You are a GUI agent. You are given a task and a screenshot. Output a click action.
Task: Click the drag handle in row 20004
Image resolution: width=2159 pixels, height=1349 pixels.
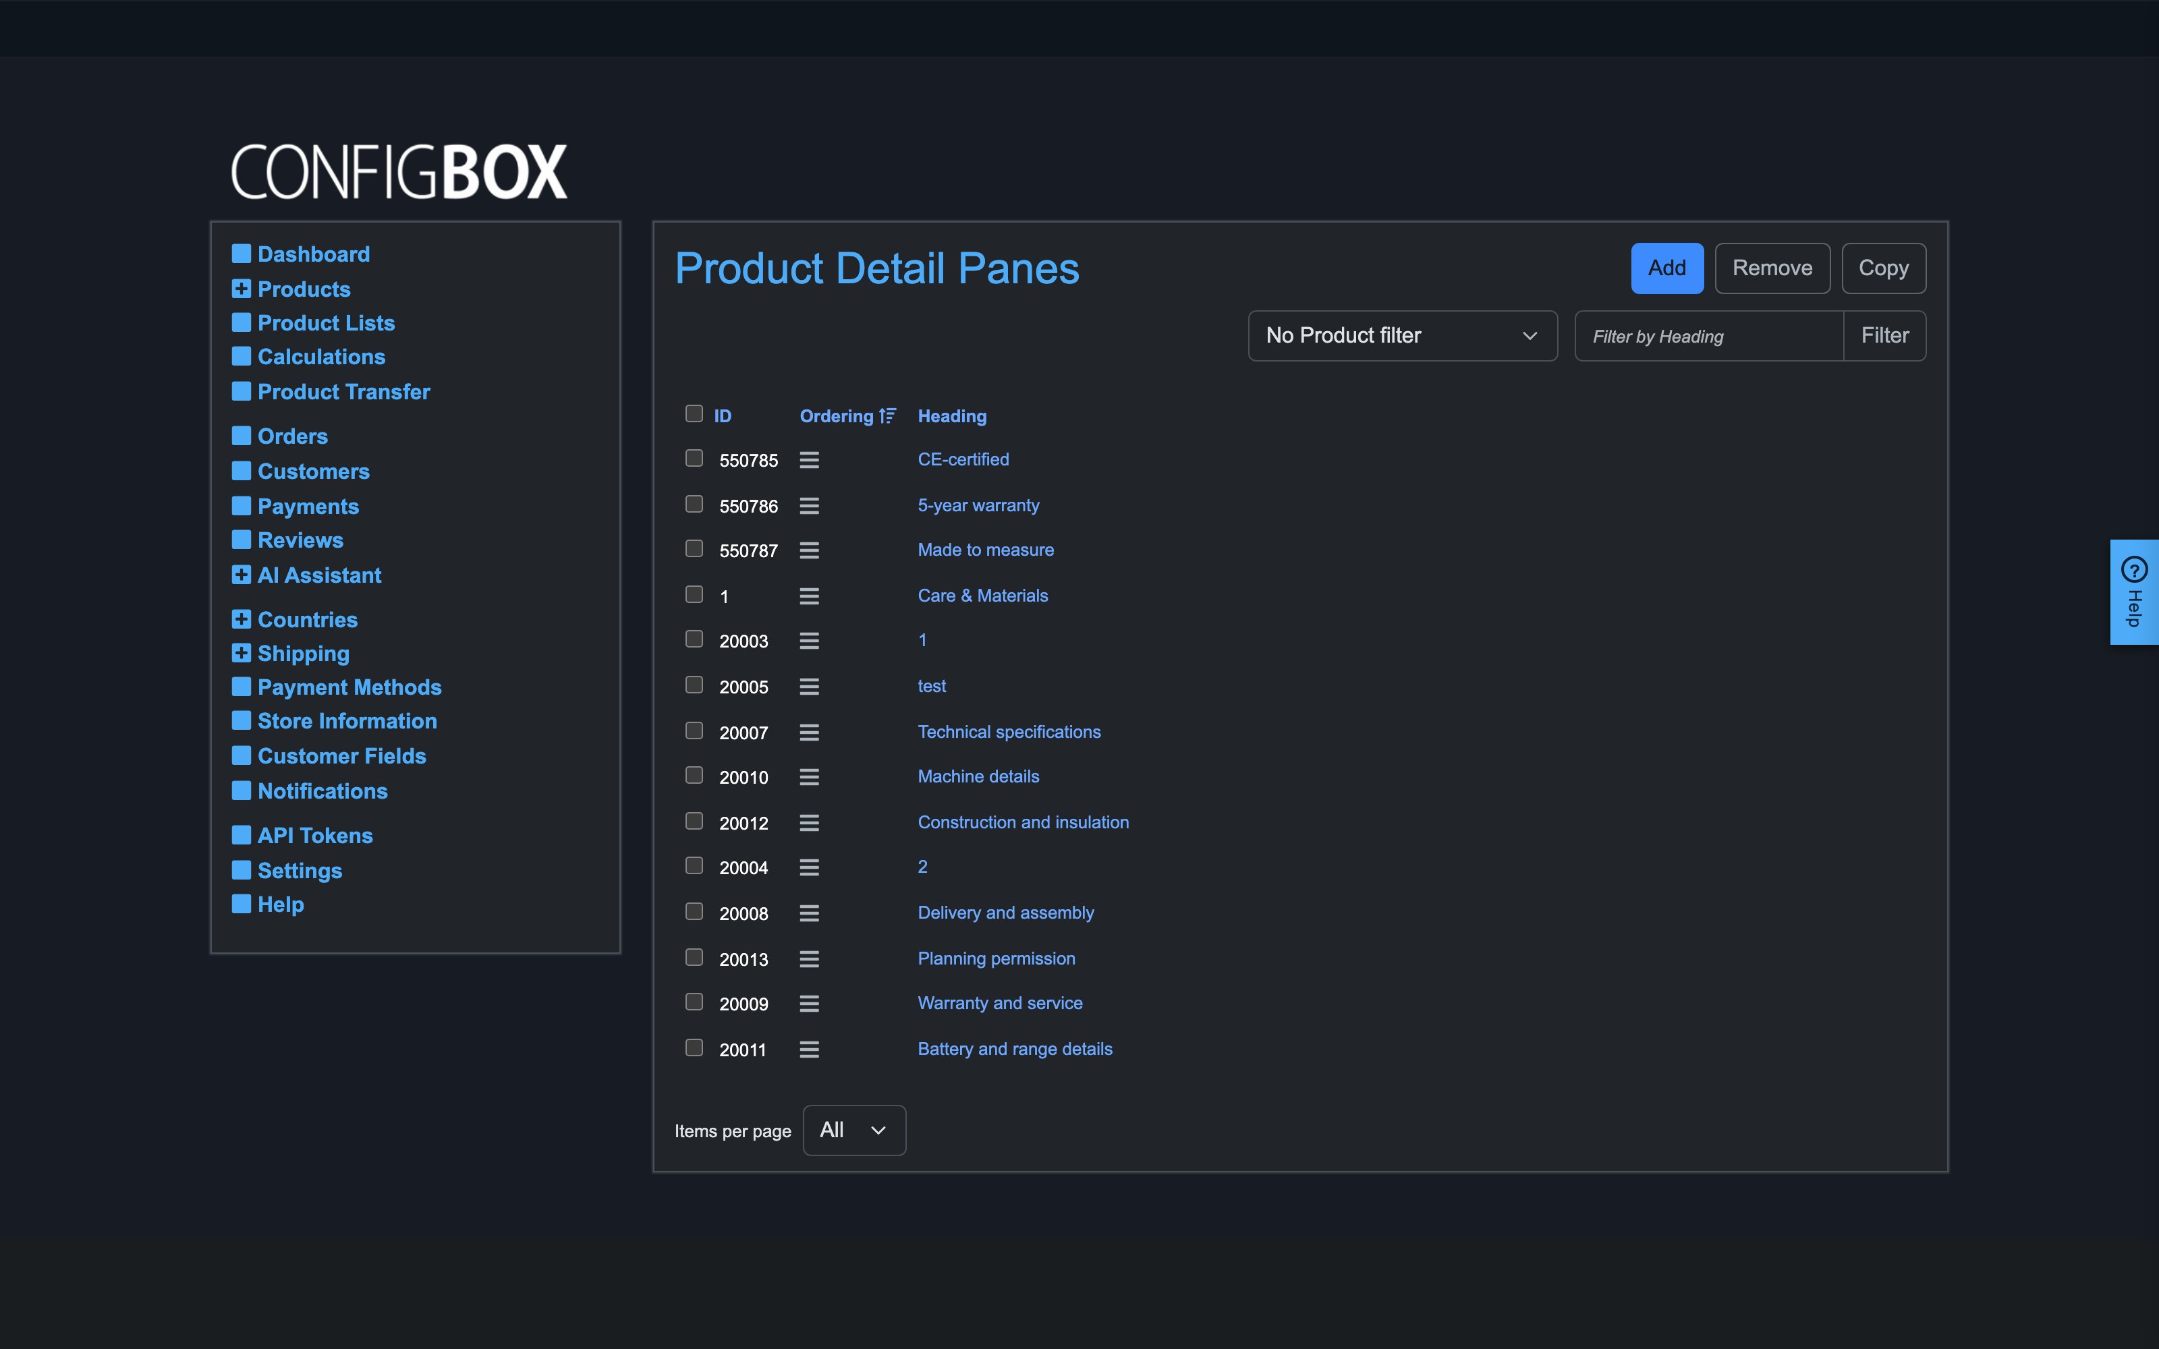point(809,867)
